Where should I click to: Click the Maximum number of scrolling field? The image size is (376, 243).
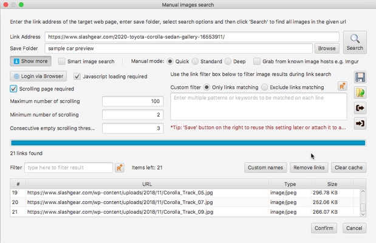tap(132, 101)
